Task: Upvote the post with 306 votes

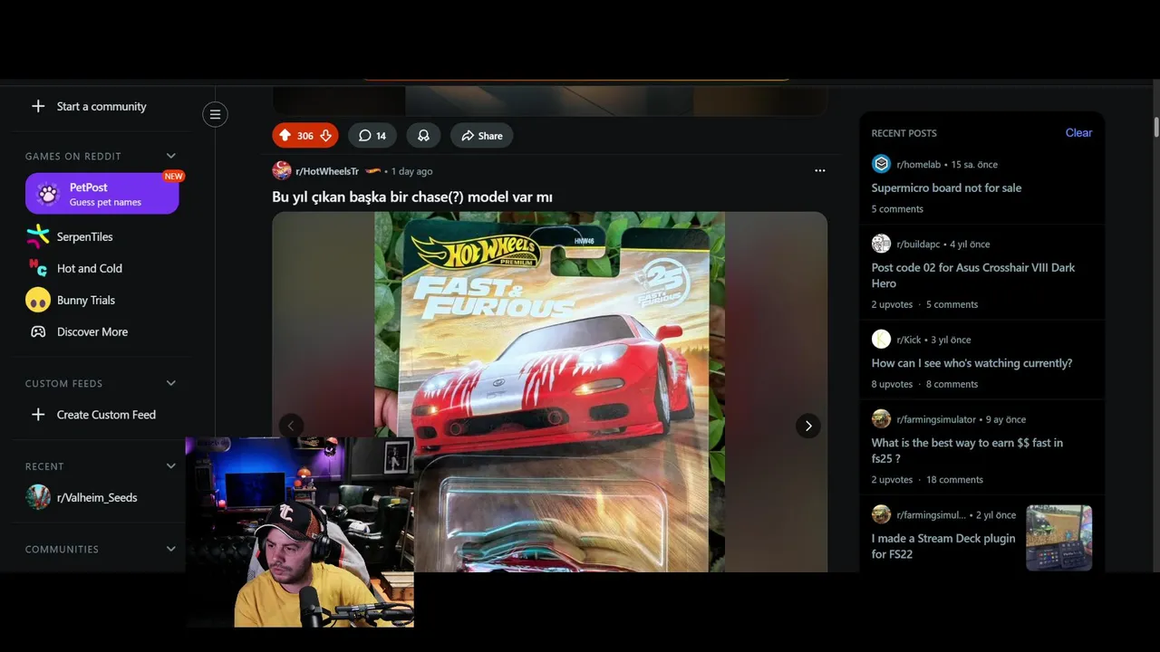Action: click(x=285, y=136)
